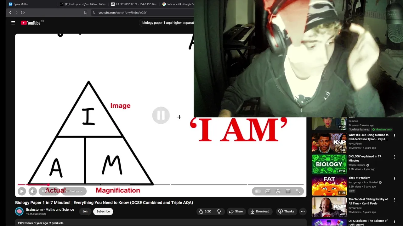Open 'The Saddest Sibling Rivalry of All Time' title
This screenshot has width=403, height=226.
[x=368, y=201]
